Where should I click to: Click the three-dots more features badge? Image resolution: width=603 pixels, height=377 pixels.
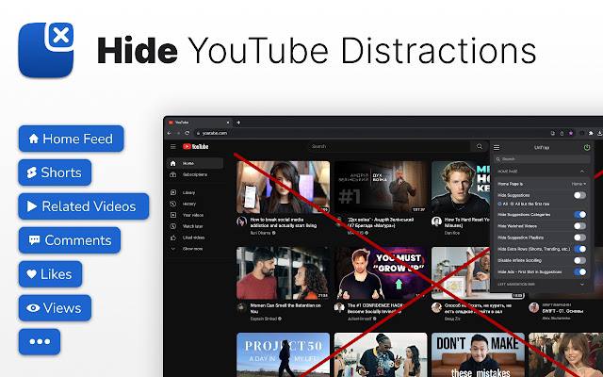40,341
